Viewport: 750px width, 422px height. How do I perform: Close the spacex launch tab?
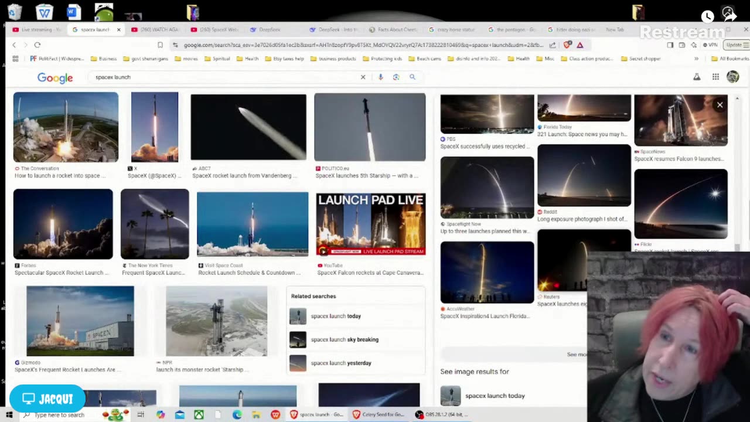[118, 29]
